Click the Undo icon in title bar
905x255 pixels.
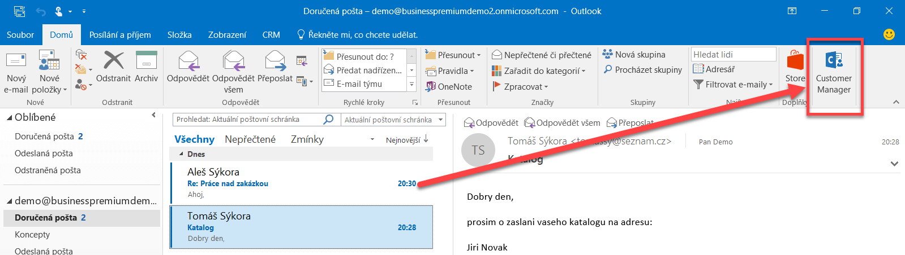click(40, 11)
